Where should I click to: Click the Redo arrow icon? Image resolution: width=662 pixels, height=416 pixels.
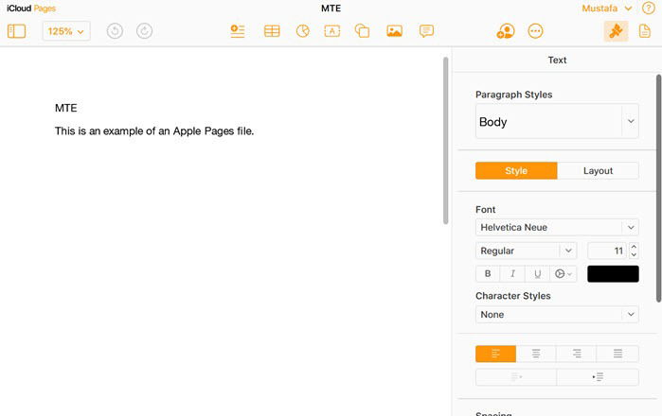(144, 31)
